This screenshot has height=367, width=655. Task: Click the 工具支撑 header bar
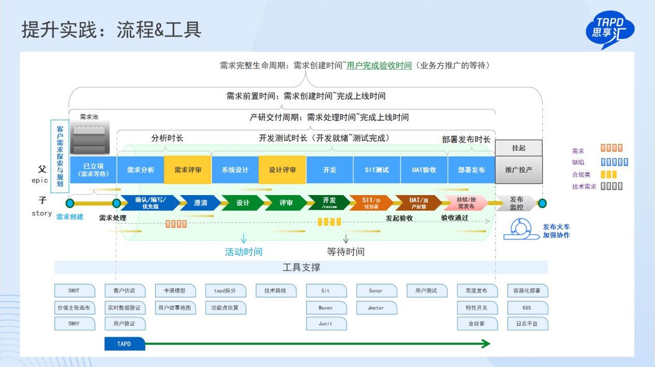click(x=301, y=267)
